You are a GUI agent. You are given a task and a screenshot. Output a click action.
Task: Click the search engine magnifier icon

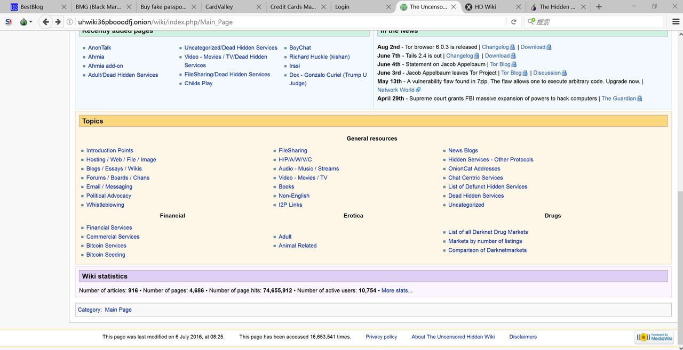531,22
